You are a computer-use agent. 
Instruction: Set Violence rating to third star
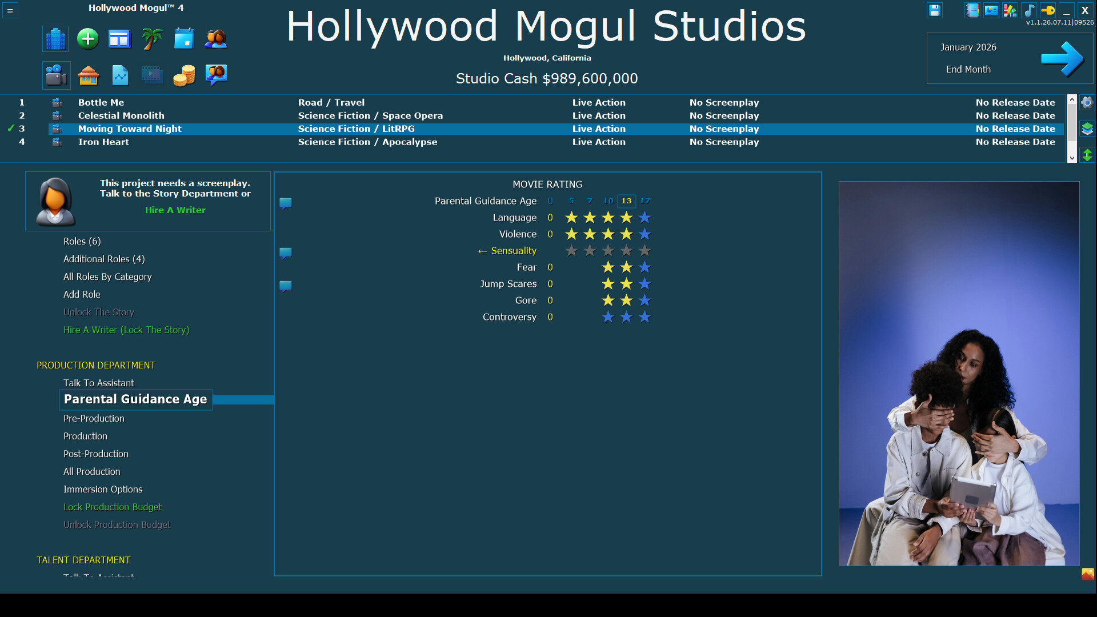[x=608, y=234]
